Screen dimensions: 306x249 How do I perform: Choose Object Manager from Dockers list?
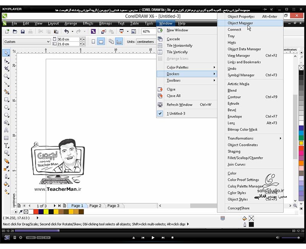tap(251, 23)
